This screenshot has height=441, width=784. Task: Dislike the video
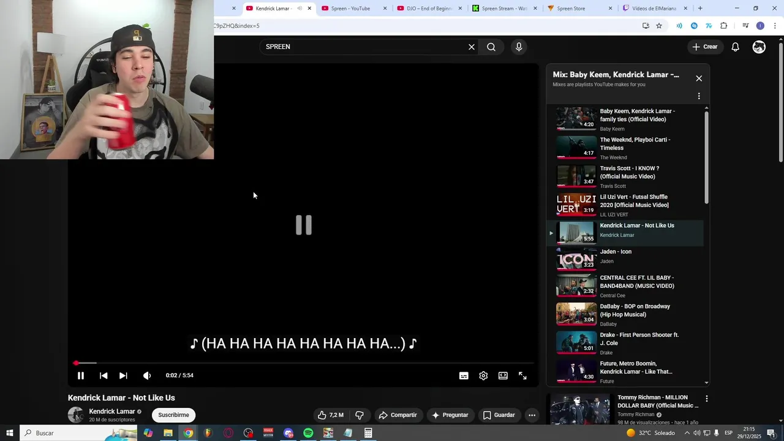pyautogui.click(x=360, y=415)
